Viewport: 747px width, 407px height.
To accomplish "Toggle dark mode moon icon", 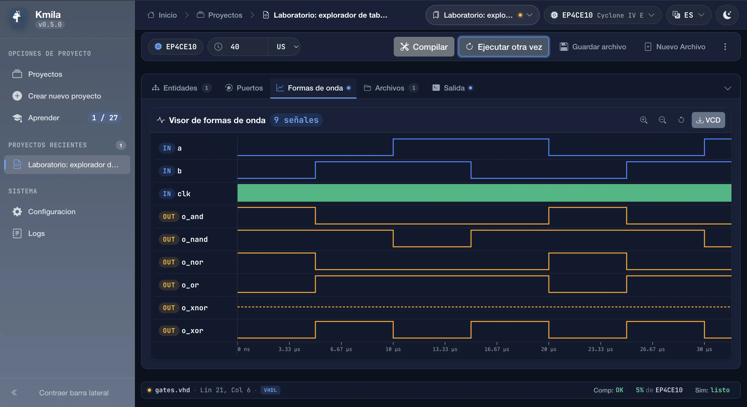I will (x=727, y=15).
